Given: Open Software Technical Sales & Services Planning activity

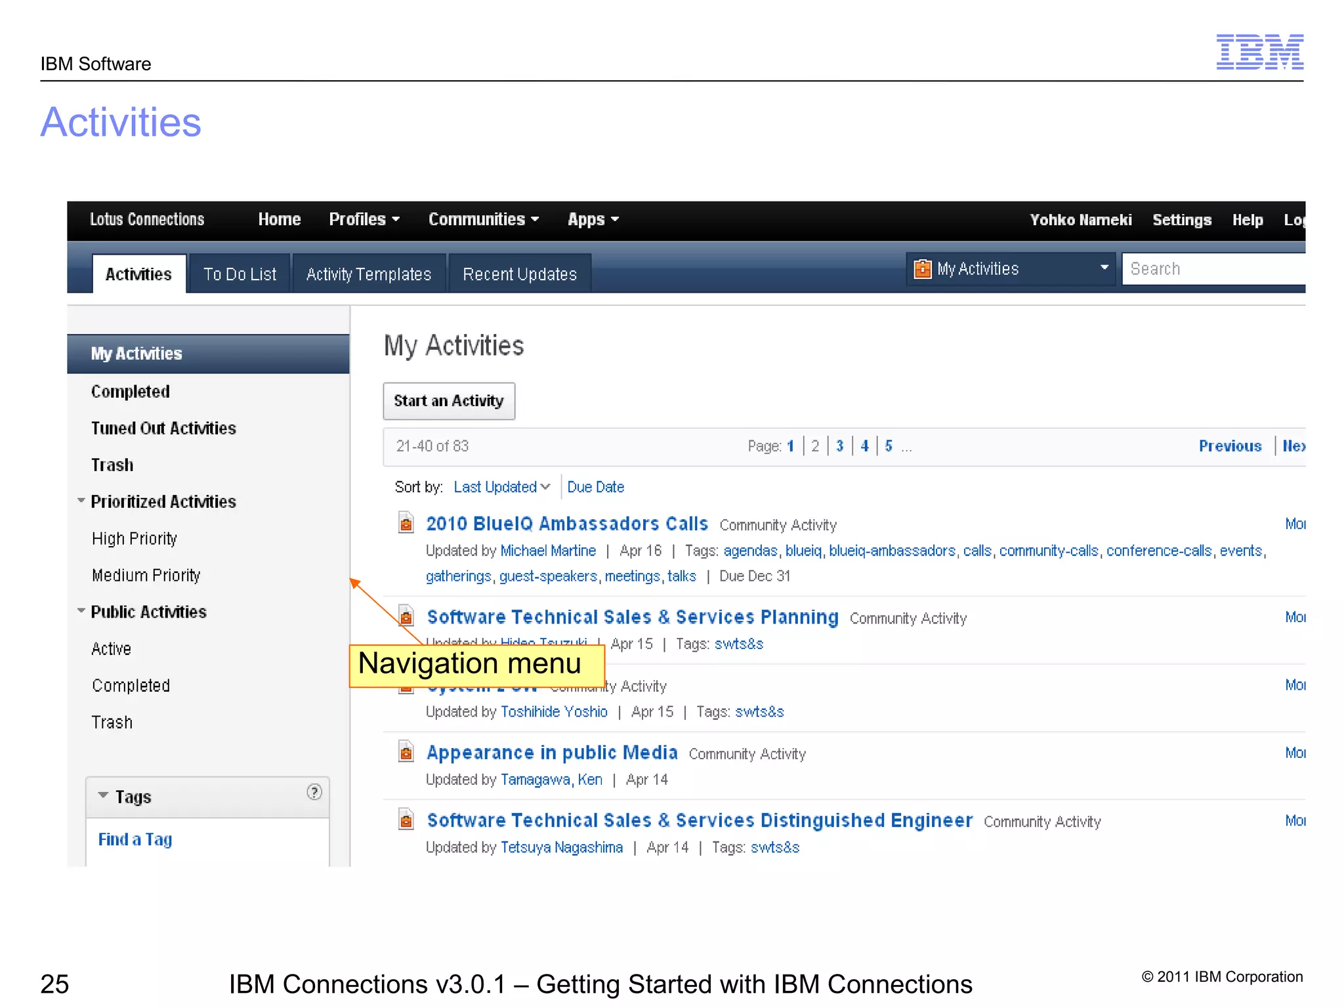Looking at the screenshot, I should [633, 617].
